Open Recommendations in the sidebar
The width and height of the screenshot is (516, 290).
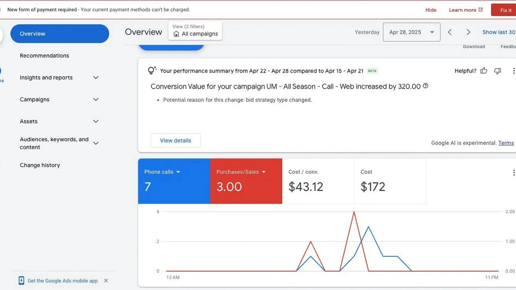click(x=44, y=56)
